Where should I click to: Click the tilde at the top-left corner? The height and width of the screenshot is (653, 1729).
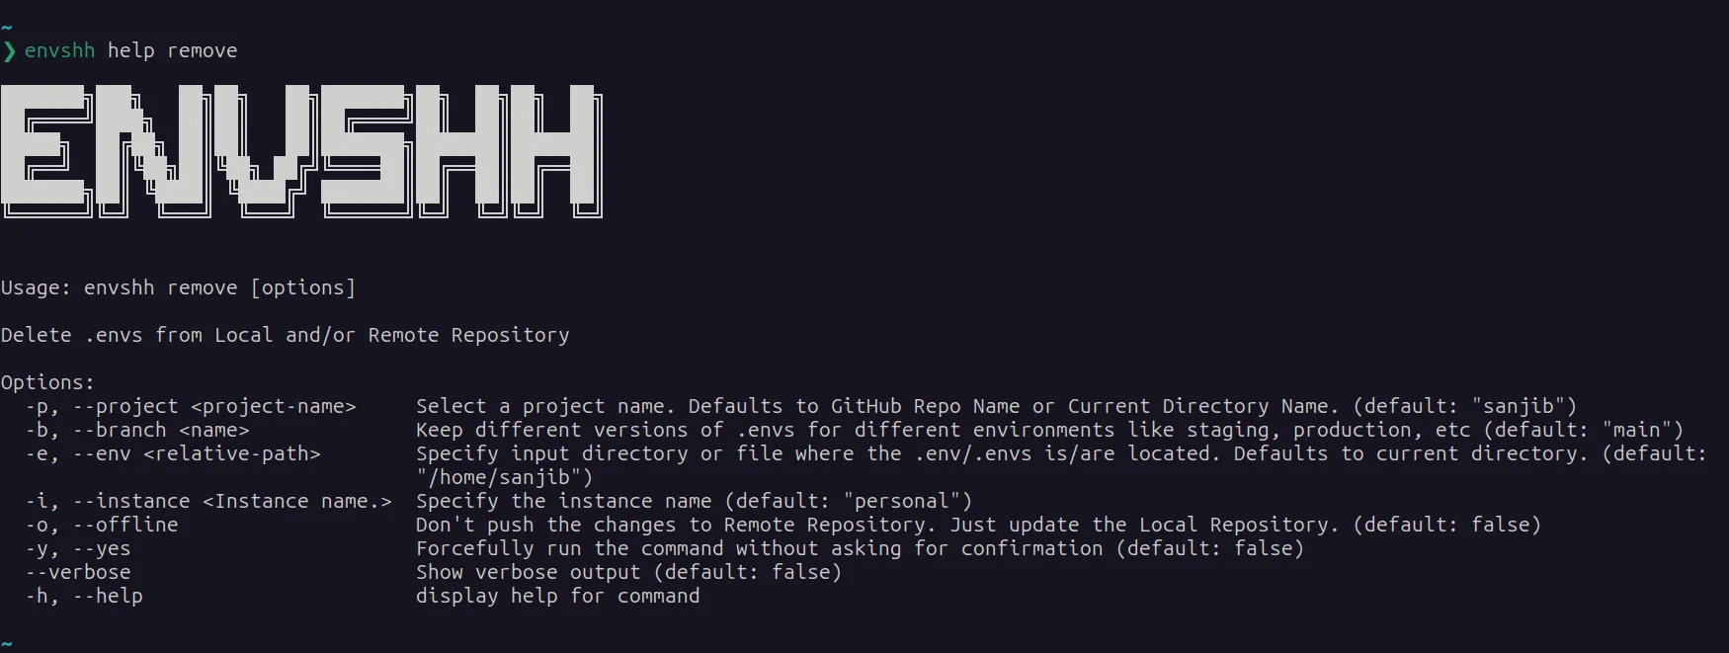coord(6,27)
